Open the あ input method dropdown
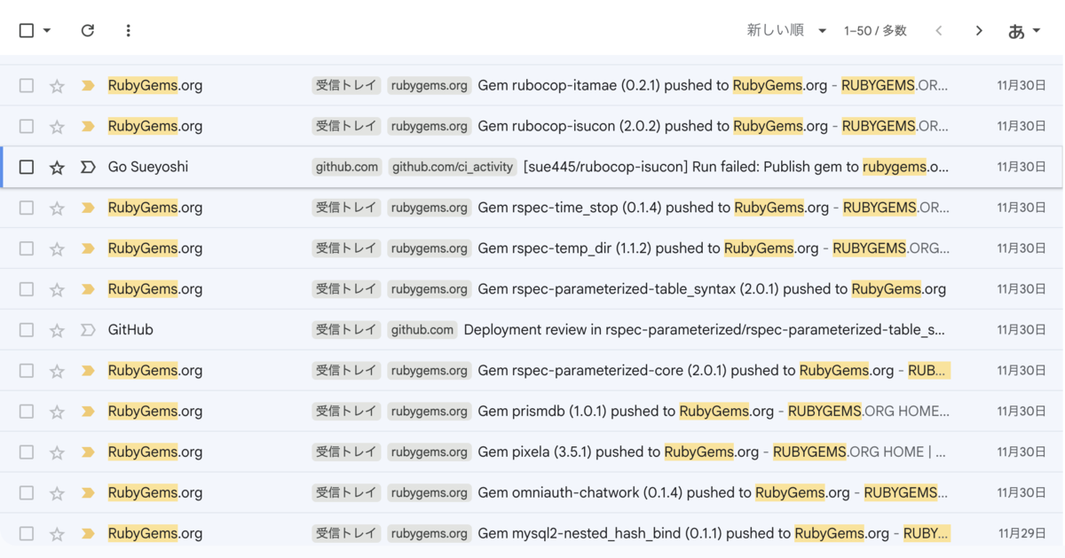1065x558 pixels. (x=1024, y=30)
